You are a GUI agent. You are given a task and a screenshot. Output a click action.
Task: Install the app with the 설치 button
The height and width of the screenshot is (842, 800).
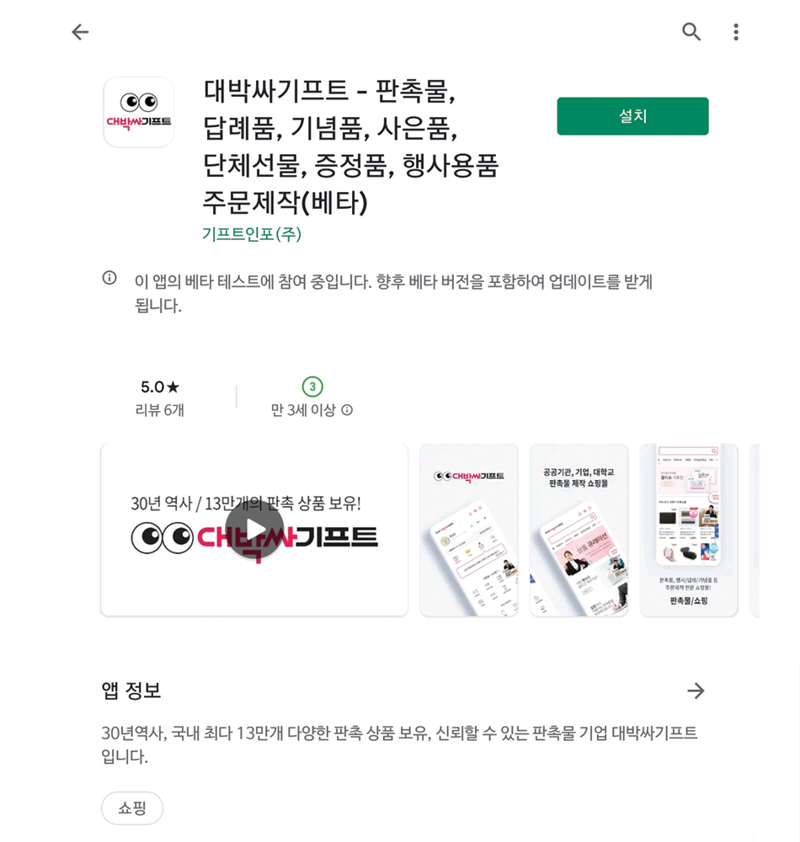point(632,116)
